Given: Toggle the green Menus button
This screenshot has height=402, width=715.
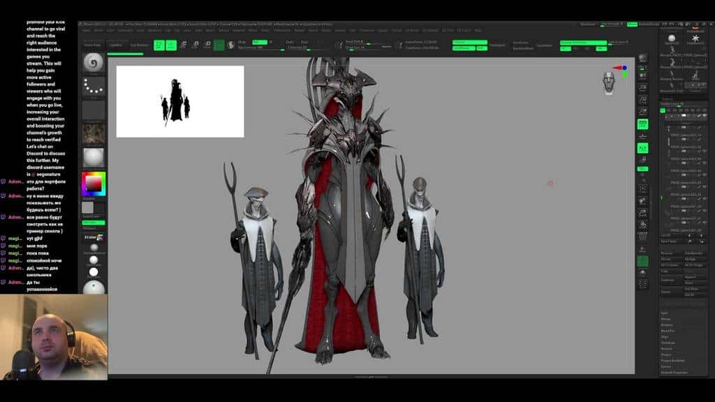Looking at the screenshot, I should (x=632, y=24).
